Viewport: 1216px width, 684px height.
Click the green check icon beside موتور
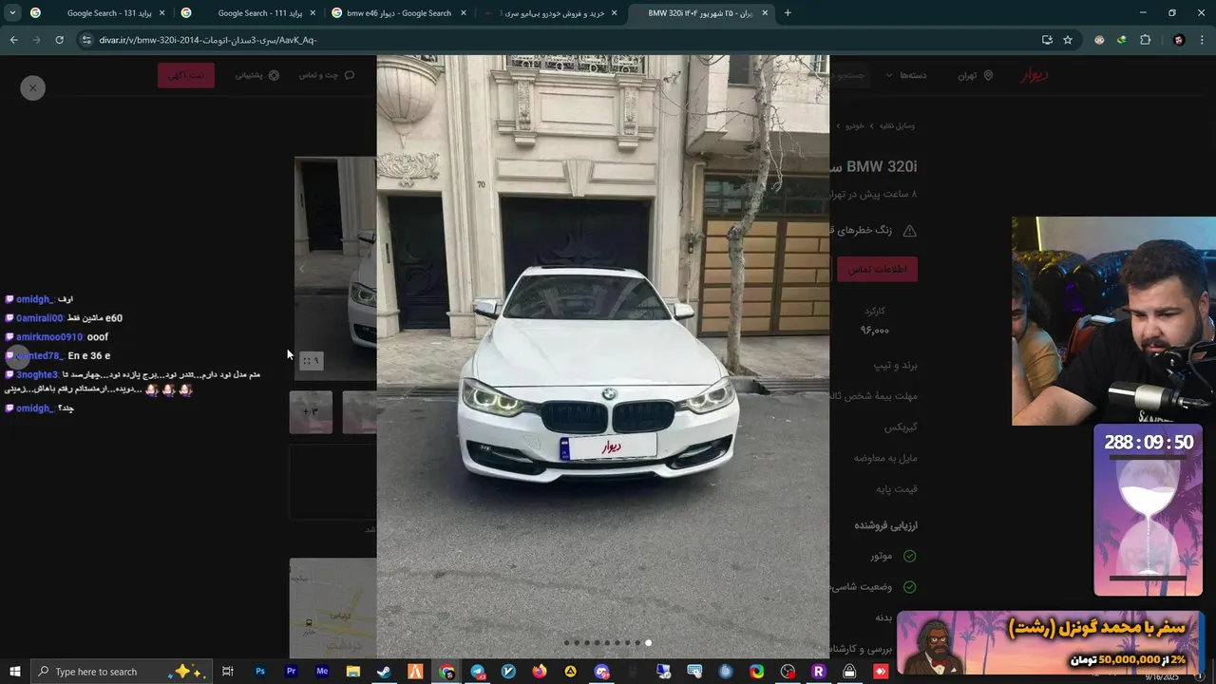click(x=909, y=556)
